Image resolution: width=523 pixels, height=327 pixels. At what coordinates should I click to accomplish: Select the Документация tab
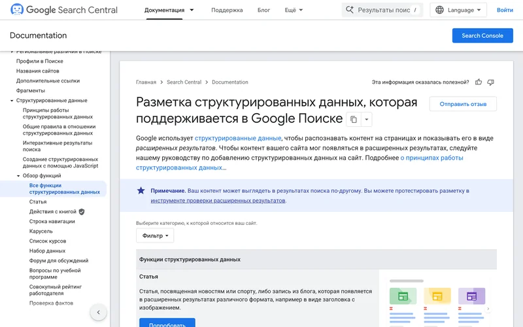point(165,10)
